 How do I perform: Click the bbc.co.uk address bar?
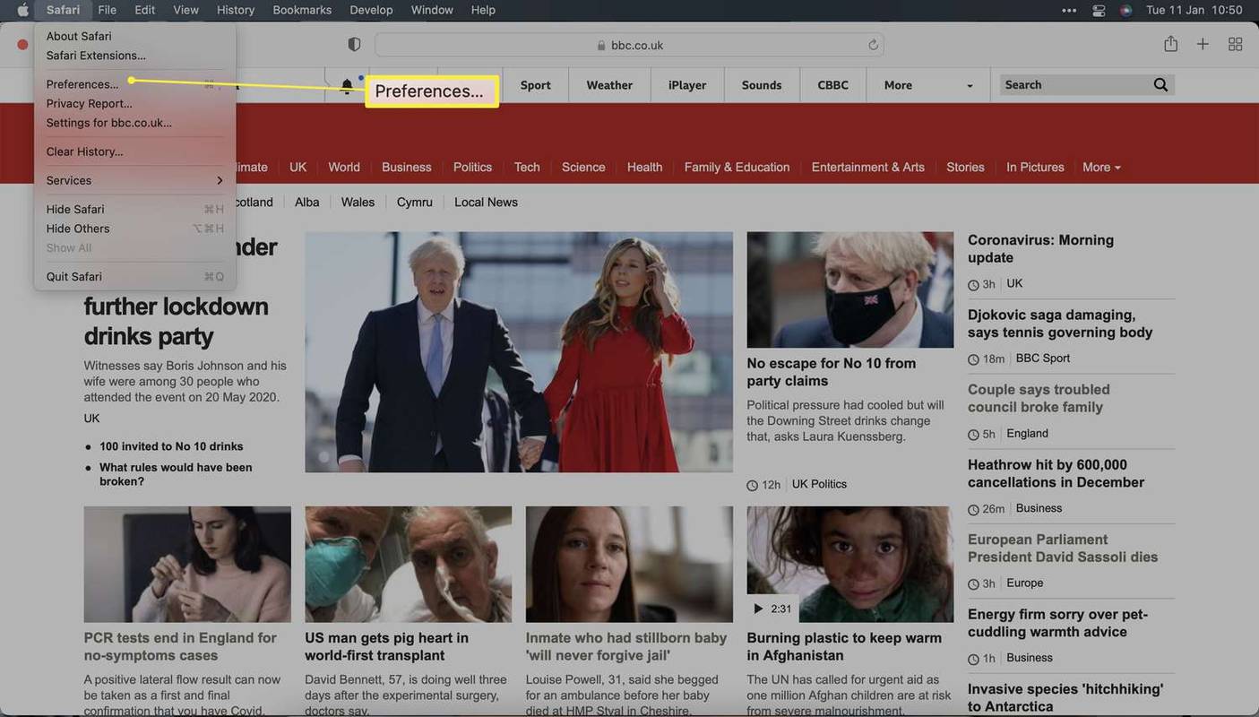point(629,45)
